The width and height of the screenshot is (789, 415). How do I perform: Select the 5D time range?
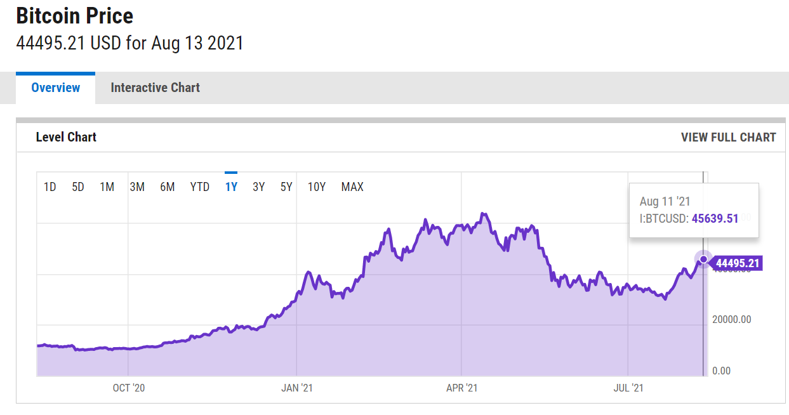click(78, 187)
